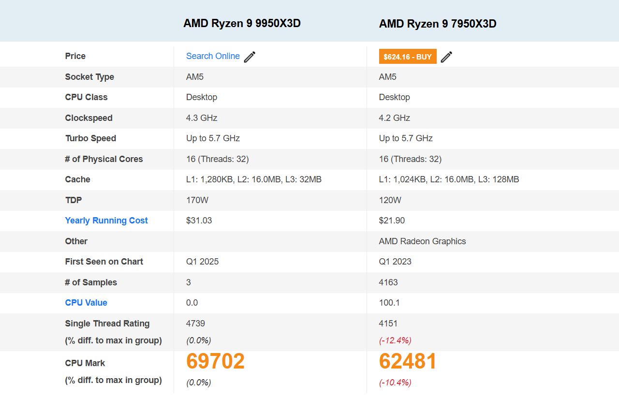Click the Clockspeed row label

coord(89,118)
